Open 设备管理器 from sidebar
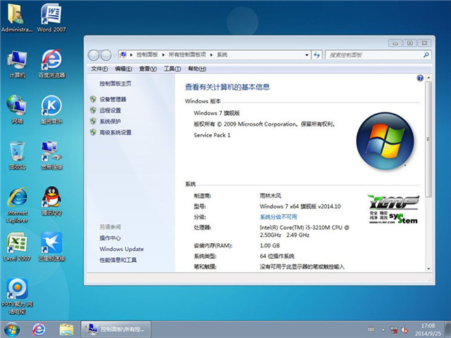This screenshot has width=451, height=338. 113,99
